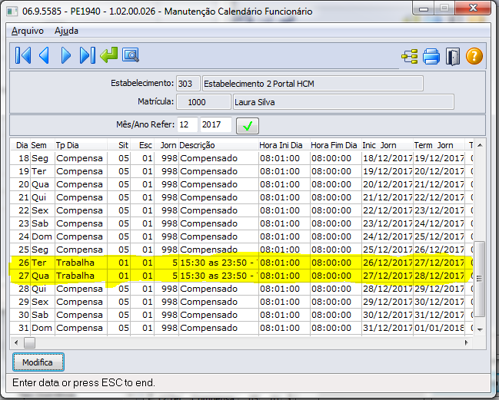Screen dimensions: 499x400
Task: Confirm with the green checkmark button
Action: point(248,126)
